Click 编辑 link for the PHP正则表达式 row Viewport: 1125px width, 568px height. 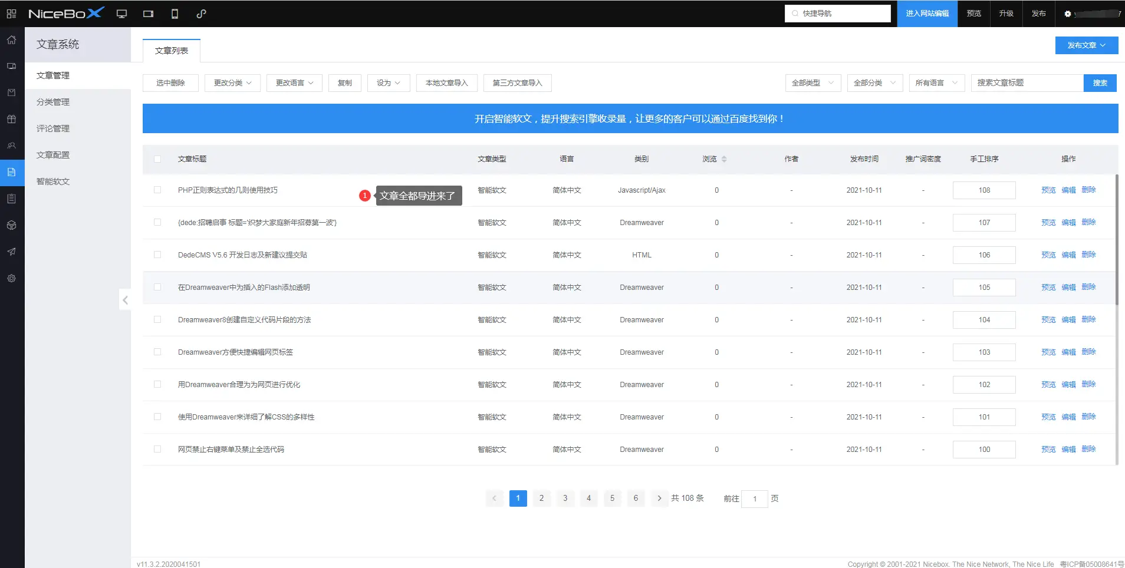coord(1068,190)
